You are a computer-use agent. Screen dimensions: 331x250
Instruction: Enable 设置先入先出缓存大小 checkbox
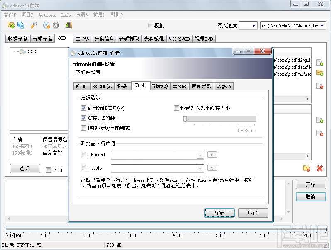pyautogui.click(x=176, y=108)
